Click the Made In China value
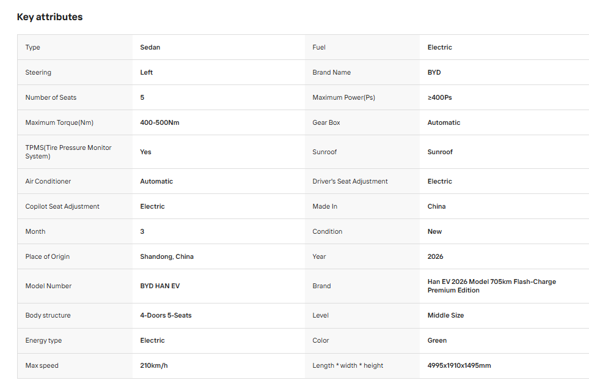 [x=436, y=207]
